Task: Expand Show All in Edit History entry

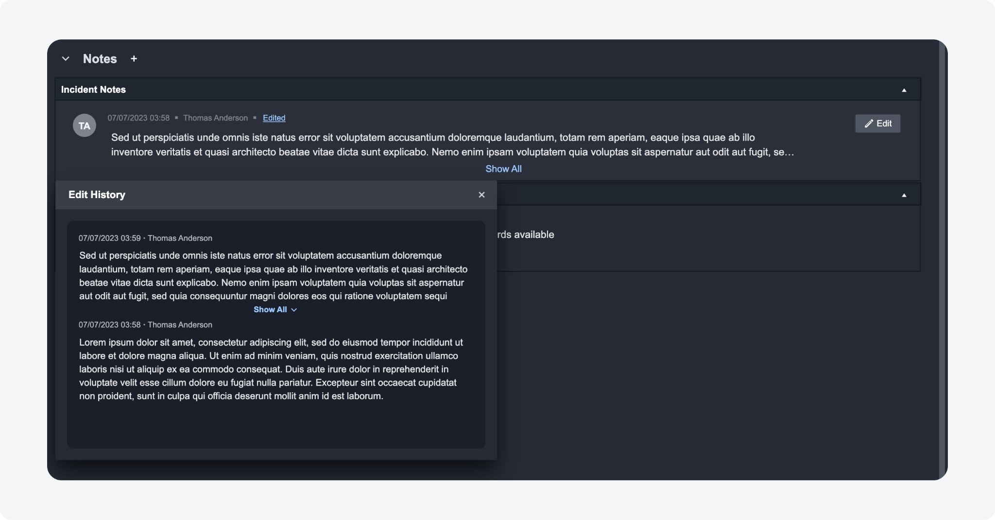Action: [x=275, y=310]
